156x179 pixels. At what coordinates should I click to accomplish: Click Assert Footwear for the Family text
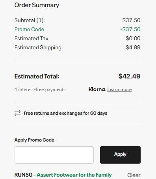[74, 175]
